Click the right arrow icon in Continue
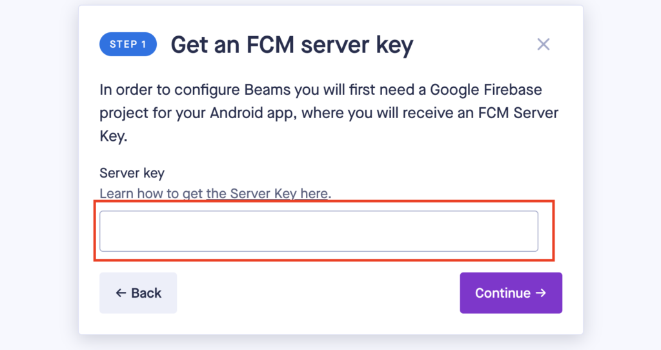This screenshot has height=350, width=661. point(541,293)
